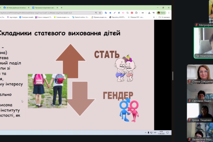Open a new browser tab

pyautogui.click(x=61, y=8)
